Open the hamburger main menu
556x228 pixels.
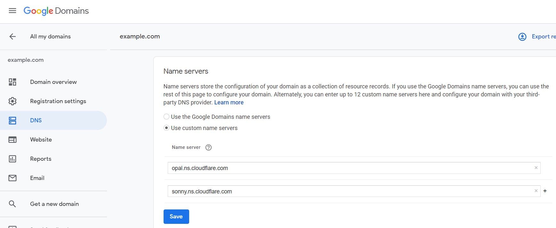pos(12,11)
